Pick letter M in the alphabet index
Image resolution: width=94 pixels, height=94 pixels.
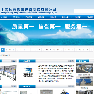tap(47, 50)
